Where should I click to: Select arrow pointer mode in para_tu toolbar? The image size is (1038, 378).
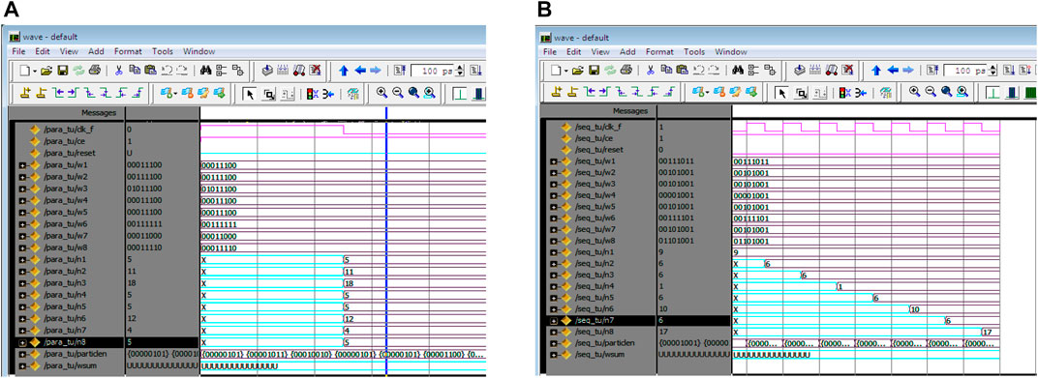point(250,93)
